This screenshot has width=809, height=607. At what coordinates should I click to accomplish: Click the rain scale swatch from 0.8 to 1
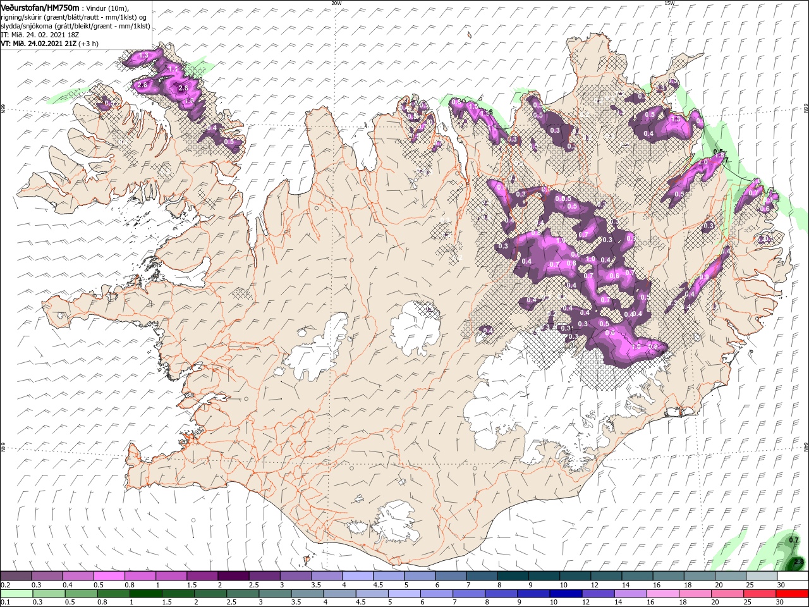113,593
